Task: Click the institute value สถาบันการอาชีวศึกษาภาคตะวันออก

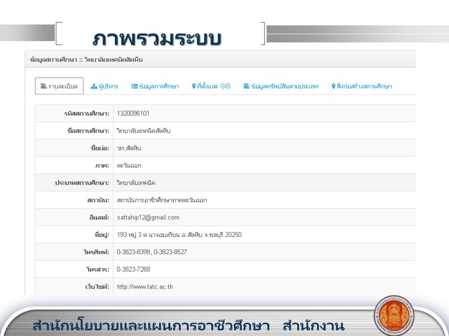Action: click(x=162, y=200)
